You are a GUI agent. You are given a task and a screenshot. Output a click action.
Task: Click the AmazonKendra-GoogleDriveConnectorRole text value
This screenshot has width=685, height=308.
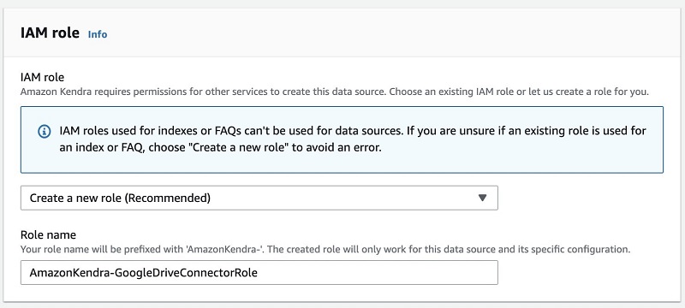(x=143, y=273)
